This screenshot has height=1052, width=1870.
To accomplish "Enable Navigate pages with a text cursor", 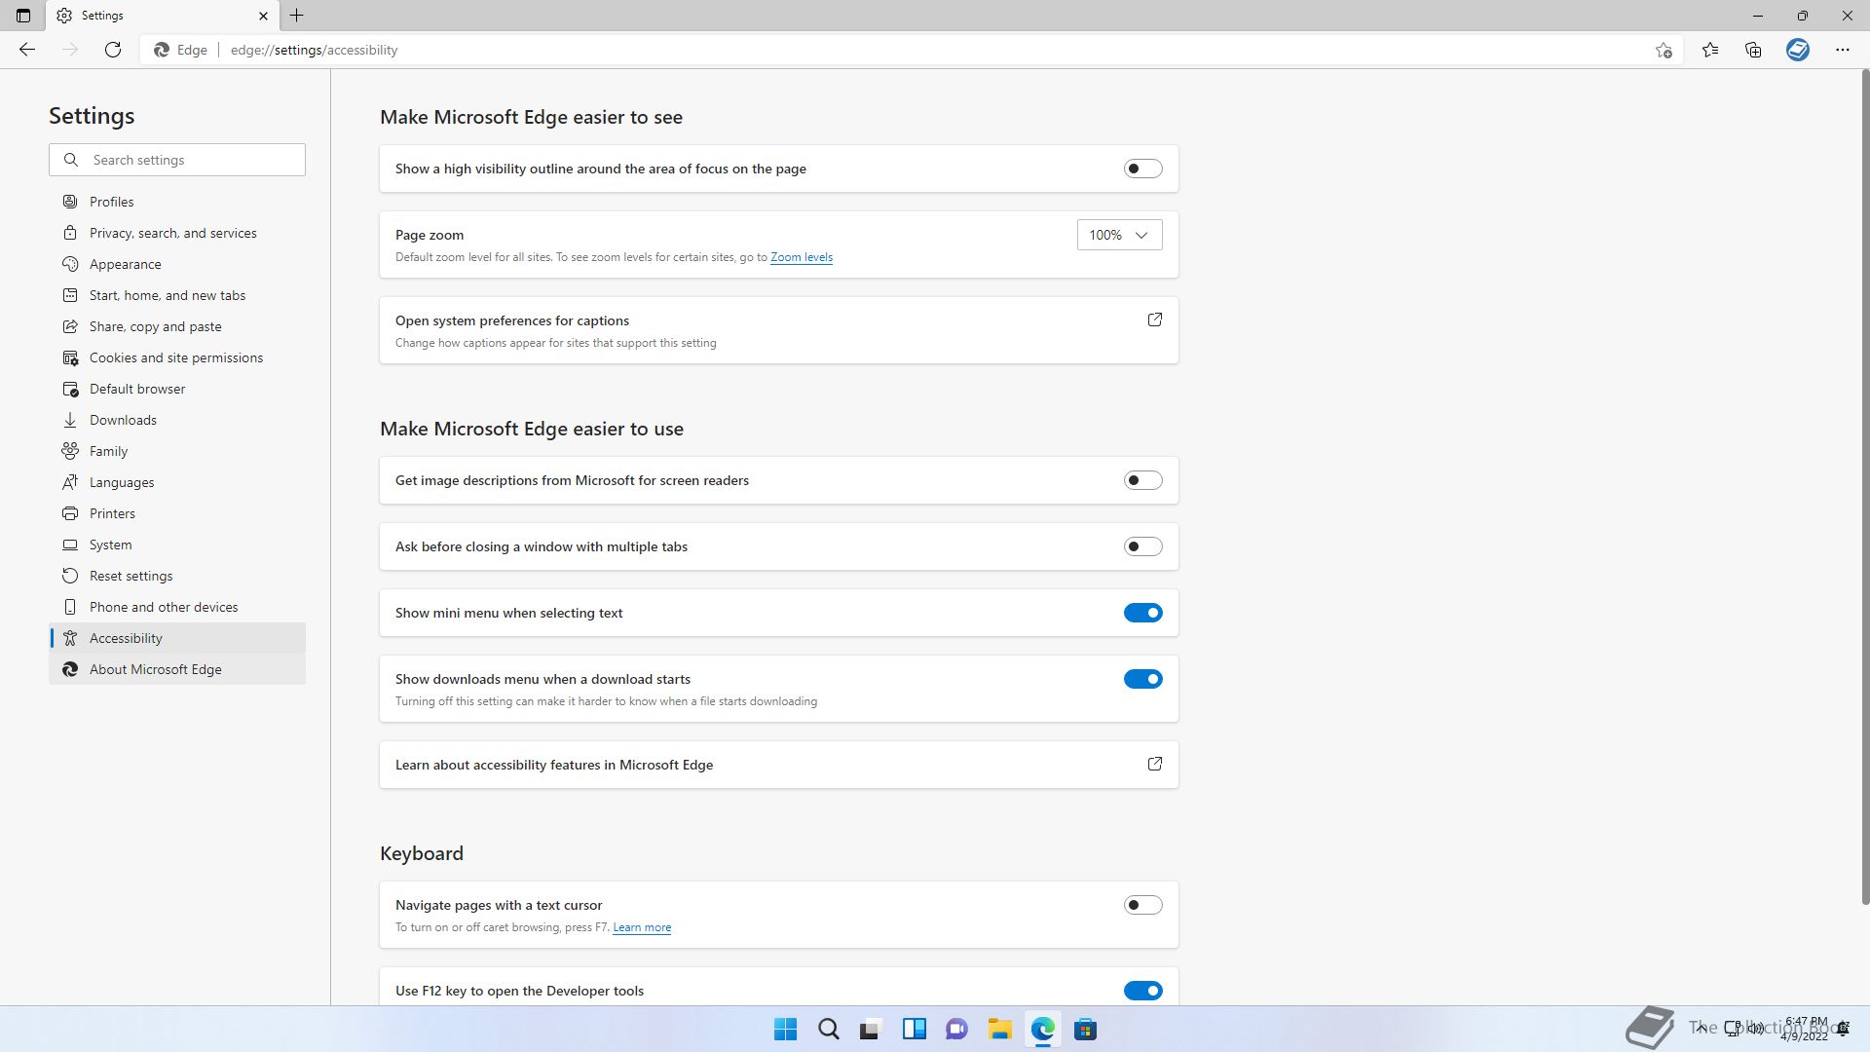I will click(1143, 905).
